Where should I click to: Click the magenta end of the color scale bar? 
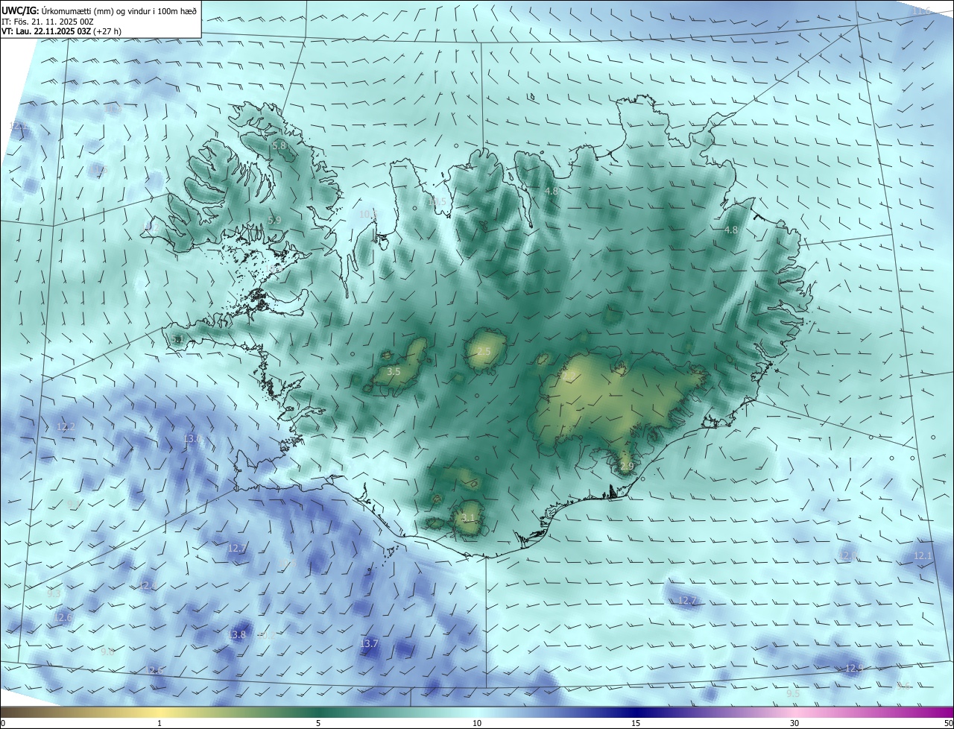point(947,712)
